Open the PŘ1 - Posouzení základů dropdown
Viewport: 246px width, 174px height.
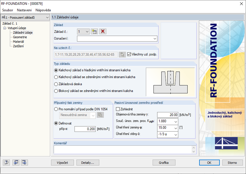(x=25, y=18)
